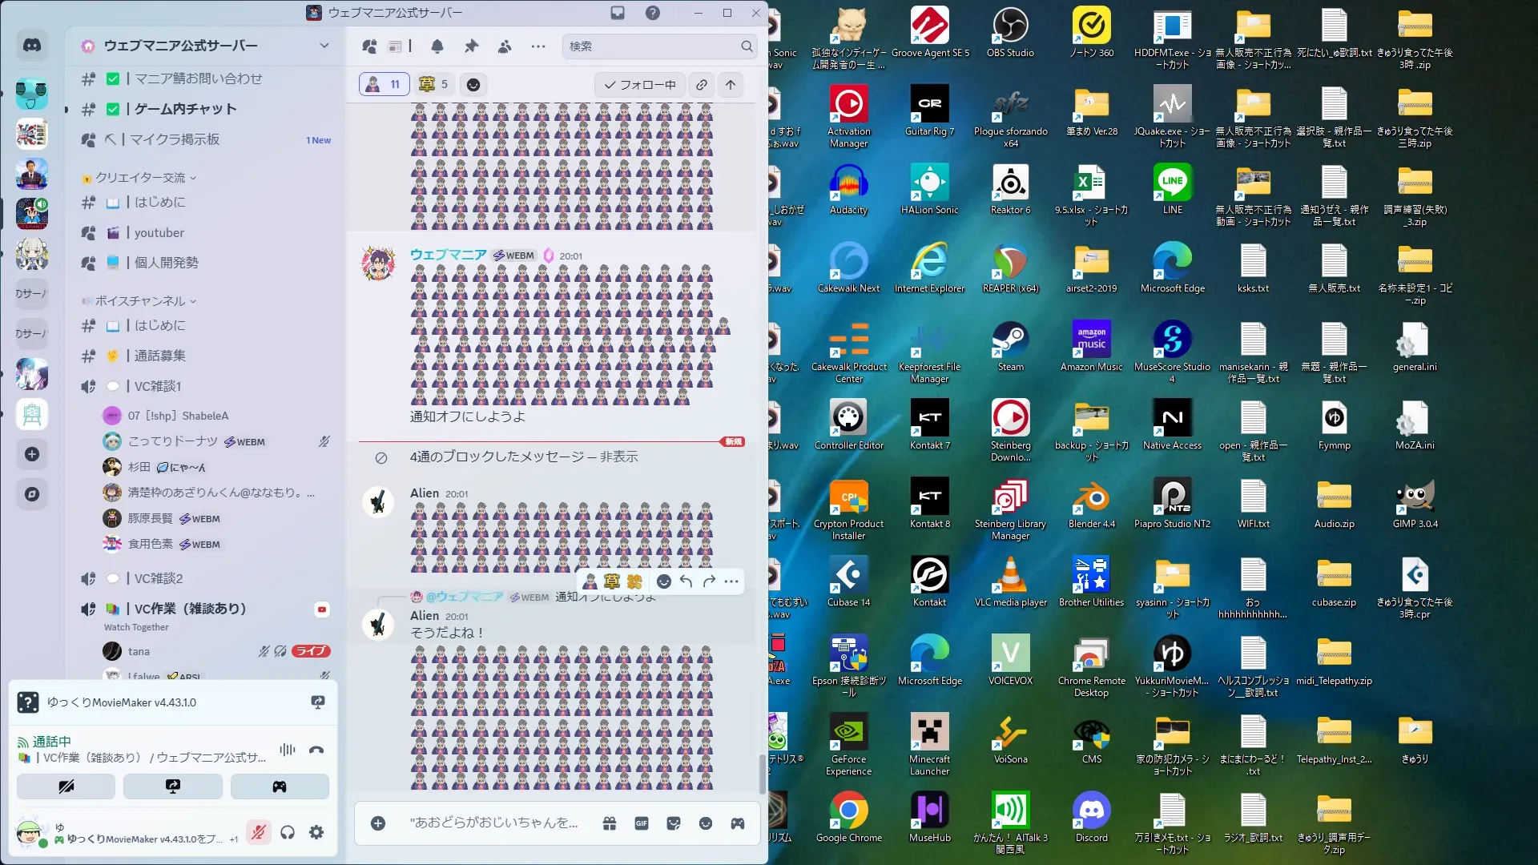Turn on the camera in voice panel
The image size is (1538, 865).
[x=66, y=787]
